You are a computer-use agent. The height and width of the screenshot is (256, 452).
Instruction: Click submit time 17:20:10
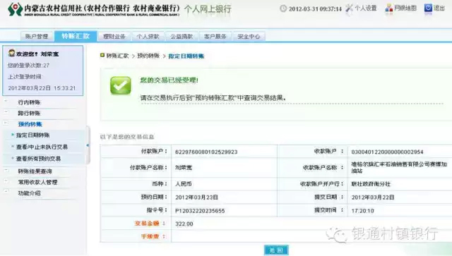(362, 211)
